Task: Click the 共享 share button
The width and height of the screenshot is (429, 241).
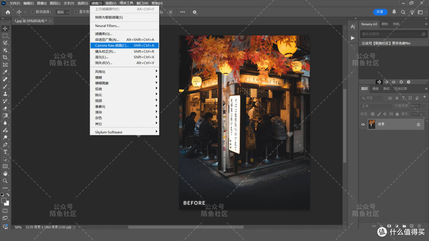Action: tap(380, 12)
